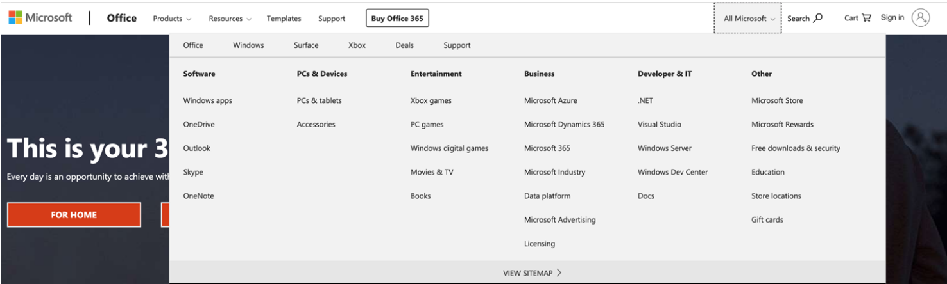Click the Developer & IT column heading

(x=665, y=74)
